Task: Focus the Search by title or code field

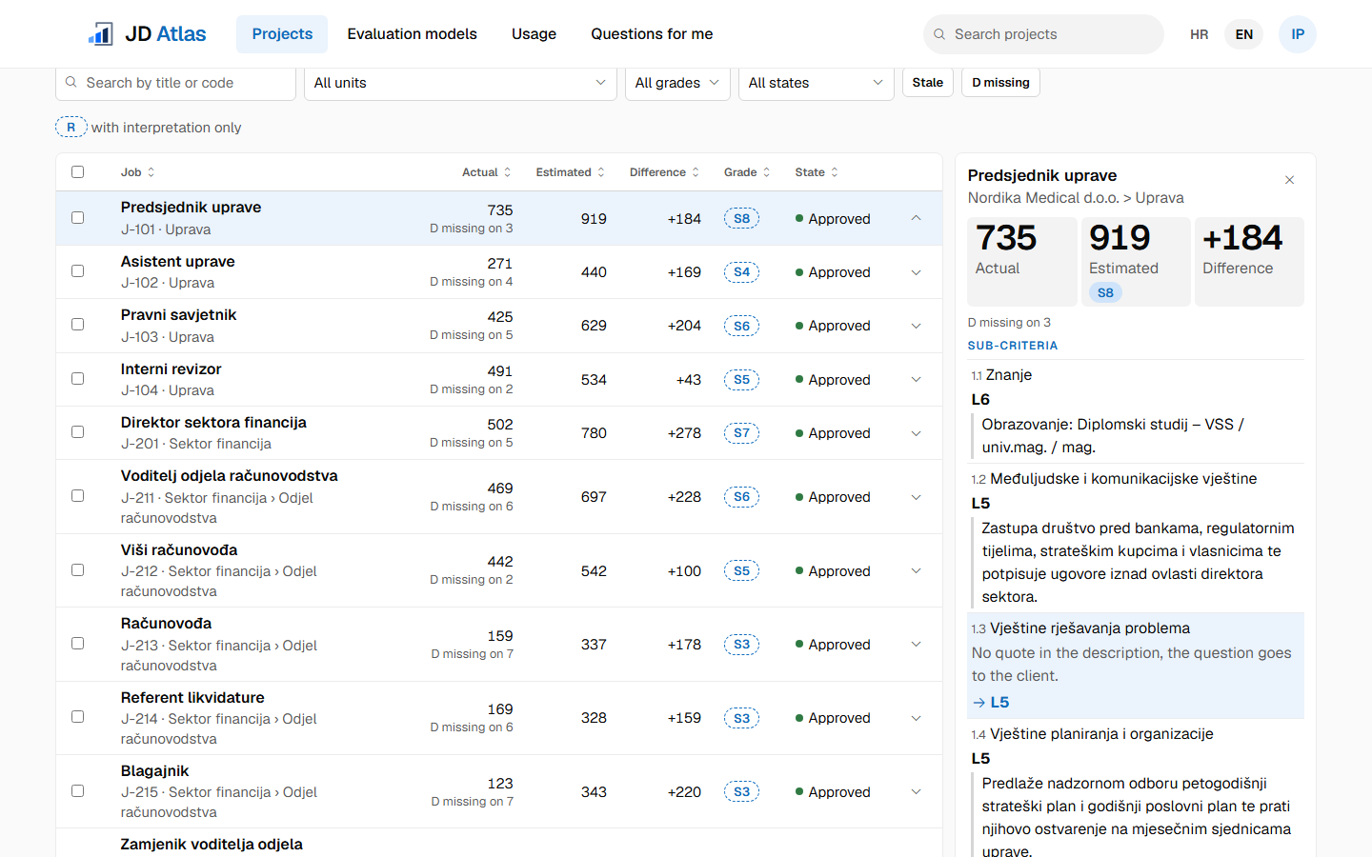Action: [175, 83]
